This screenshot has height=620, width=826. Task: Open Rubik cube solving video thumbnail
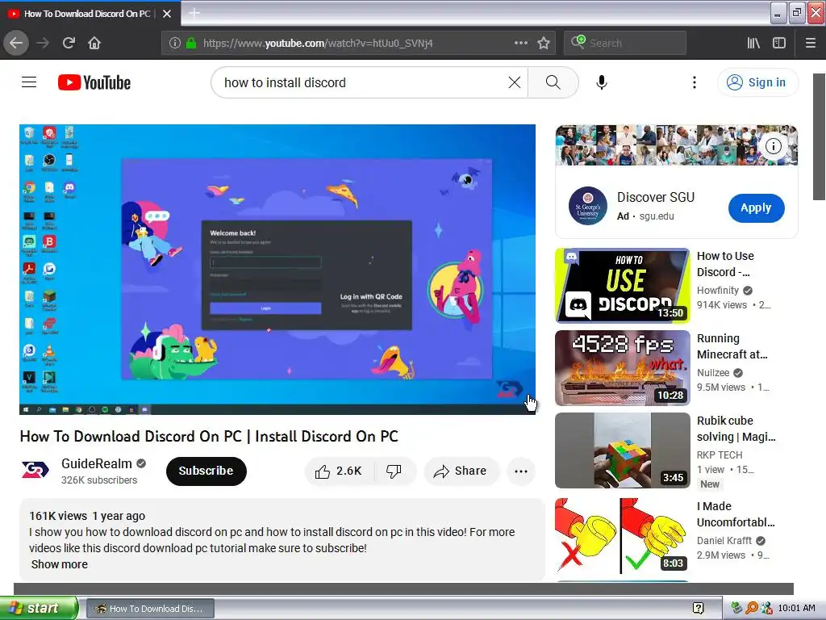(x=622, y=450)
